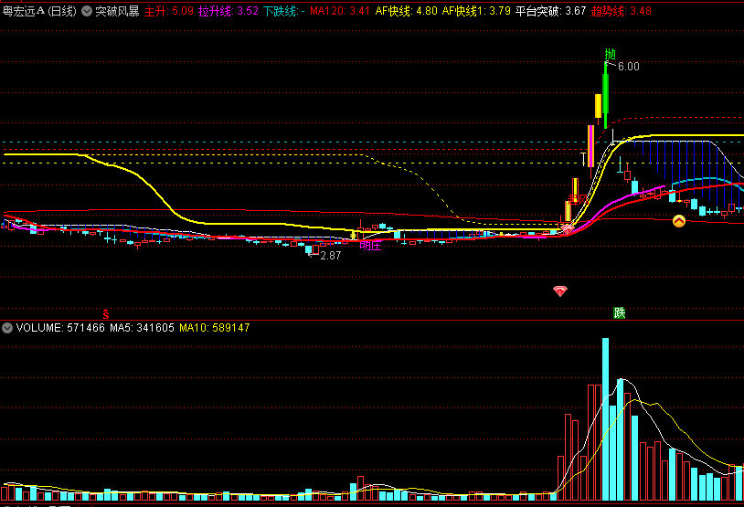Click the 拉升线: 3.52 value

(229, 11)
